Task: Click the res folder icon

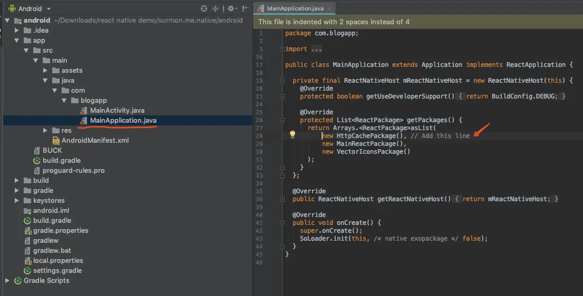Action: pos(56,131)
